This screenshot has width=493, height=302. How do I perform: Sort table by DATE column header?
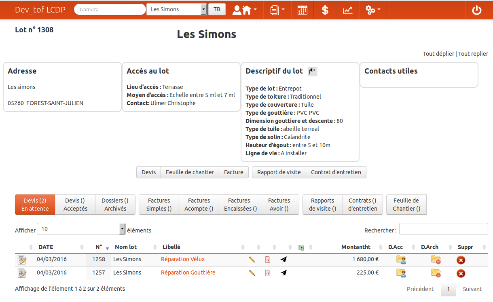click(x=46, y=247)
